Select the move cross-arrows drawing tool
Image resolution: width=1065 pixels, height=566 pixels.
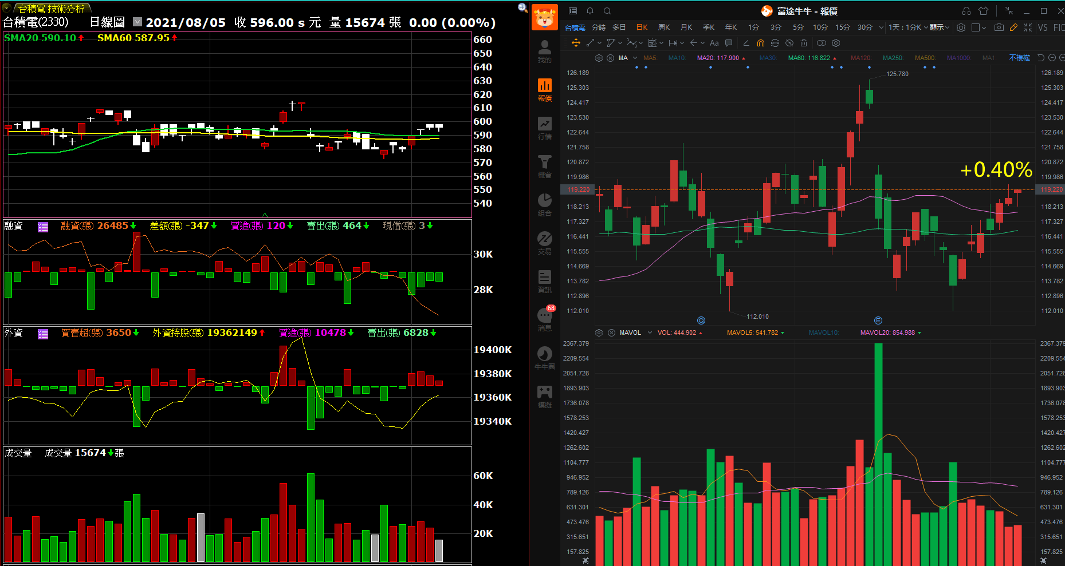[576, 43]
